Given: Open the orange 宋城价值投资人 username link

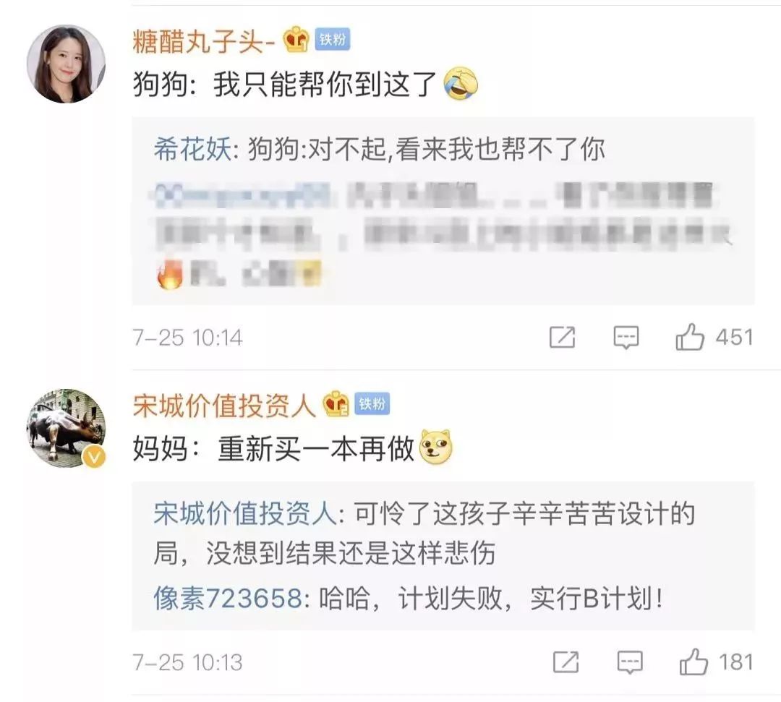Looking at the screenshot, I should [x=224, y=406].
